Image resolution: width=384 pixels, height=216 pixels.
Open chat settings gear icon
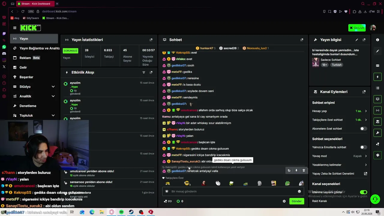(x=284, y=201)
